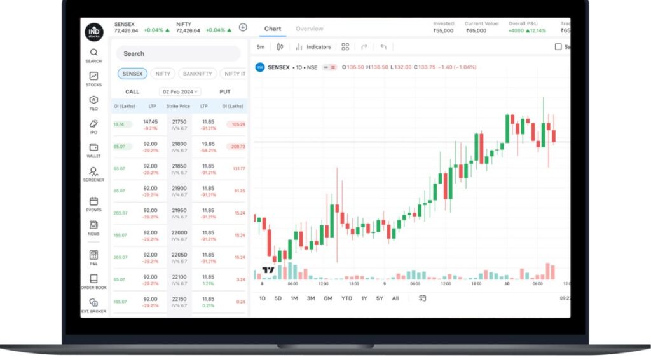Click the NIFTY ticker in the header

click(x=203, y=28)
